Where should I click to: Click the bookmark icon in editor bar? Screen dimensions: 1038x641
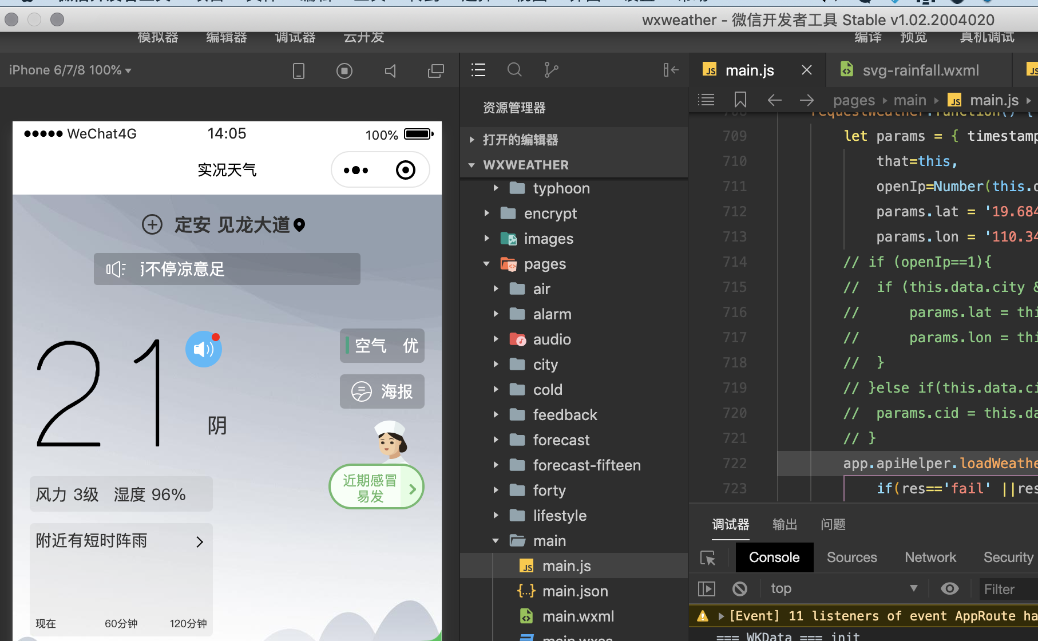(740, 100)
